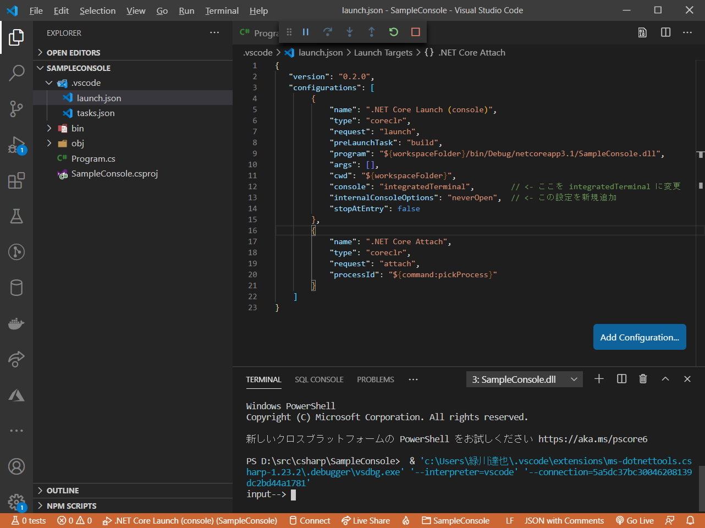The image size is (705, 528).
Task: Restart the debug session
Action: point(394,32)
